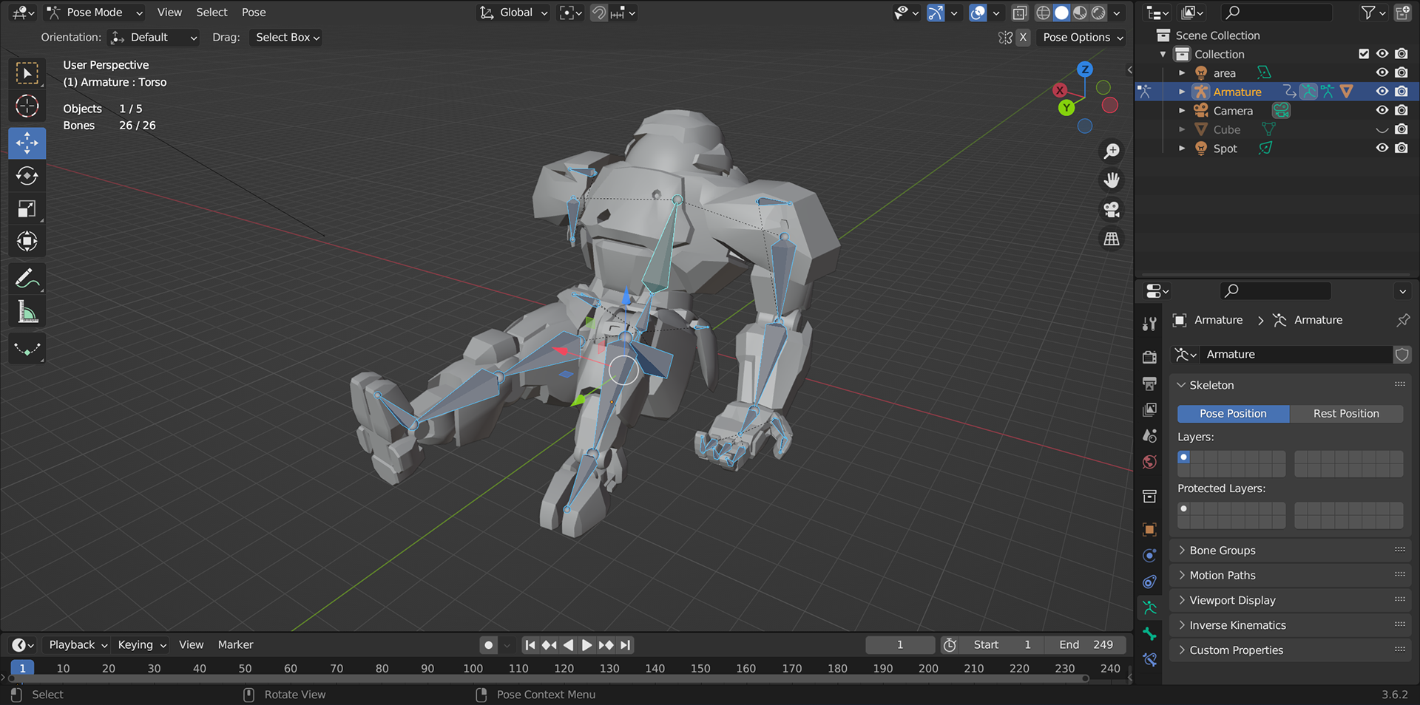Choose the Rotate tool
The height and width of the screenshot is (705, 1420).
(x=27, y=176)
